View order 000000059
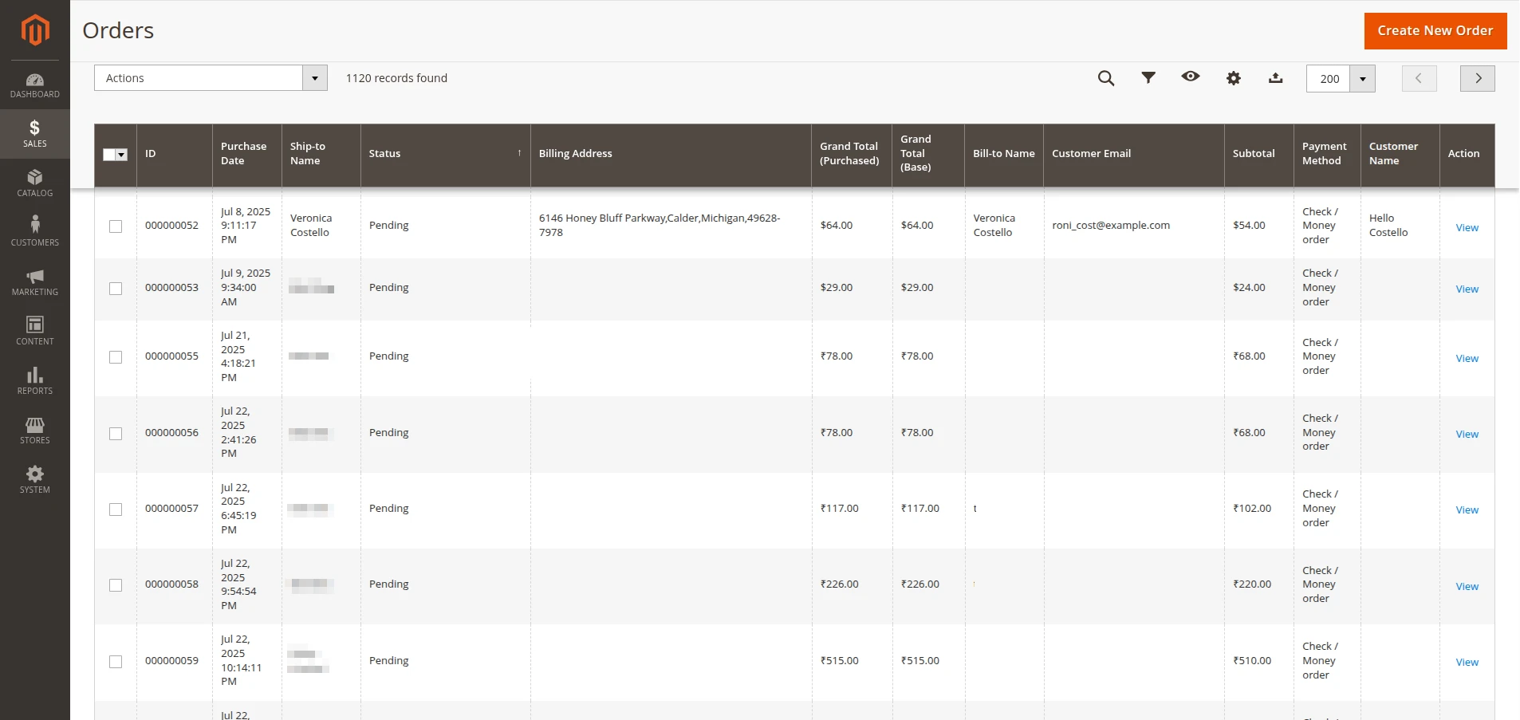 click(1467, 663)
